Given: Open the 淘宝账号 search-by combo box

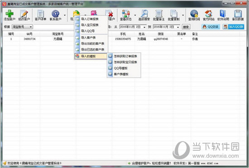Looking at the screenshot, I should point(22,27).
